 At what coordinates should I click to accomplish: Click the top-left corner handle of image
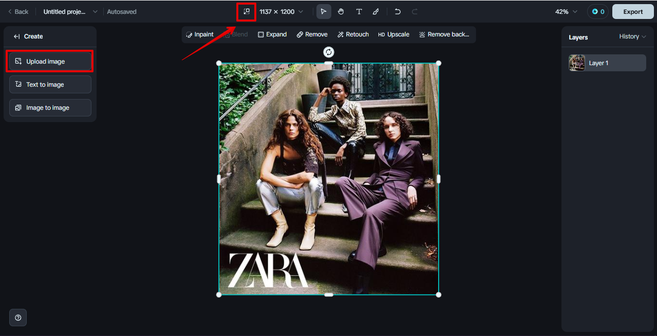point(219,63)
